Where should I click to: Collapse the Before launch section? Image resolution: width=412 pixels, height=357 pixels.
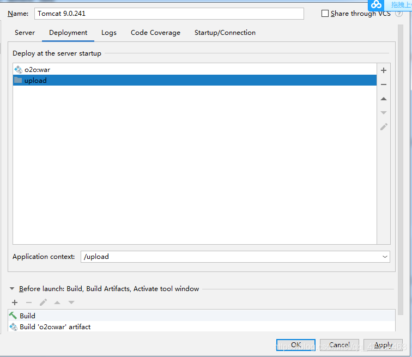click(x=12, y=289)
